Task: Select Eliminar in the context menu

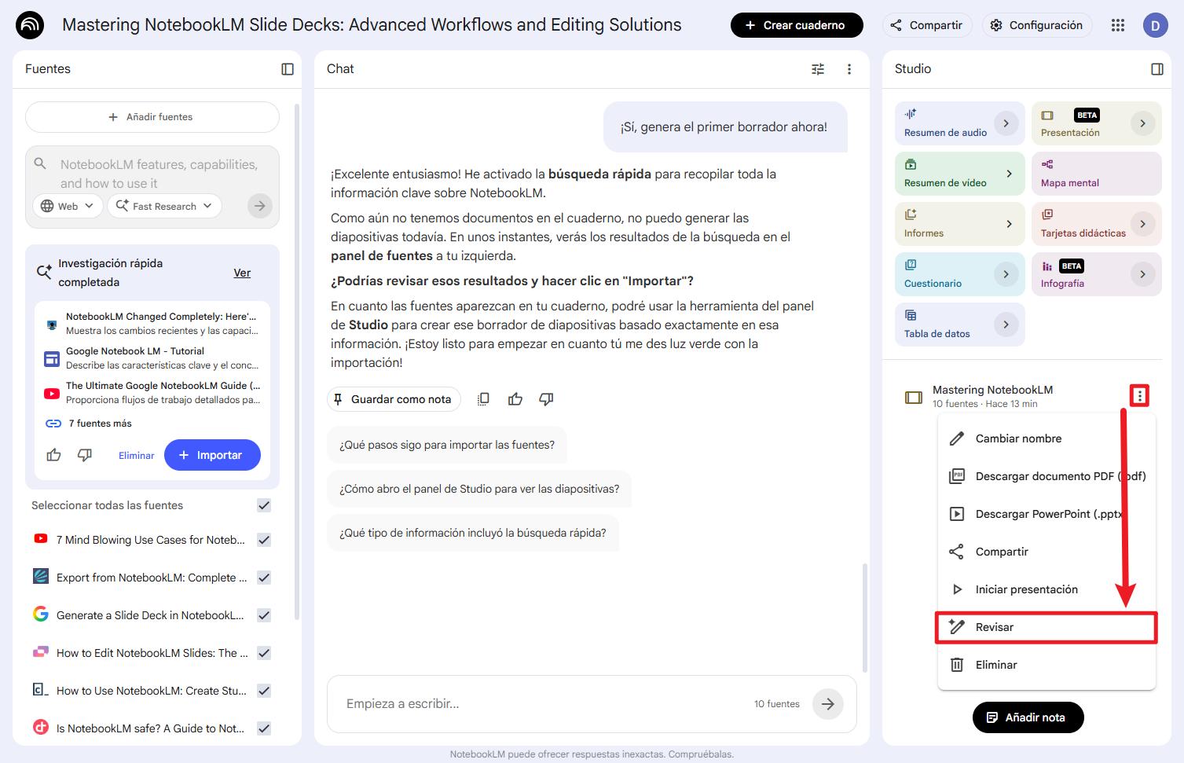Action: [1047, 665]
